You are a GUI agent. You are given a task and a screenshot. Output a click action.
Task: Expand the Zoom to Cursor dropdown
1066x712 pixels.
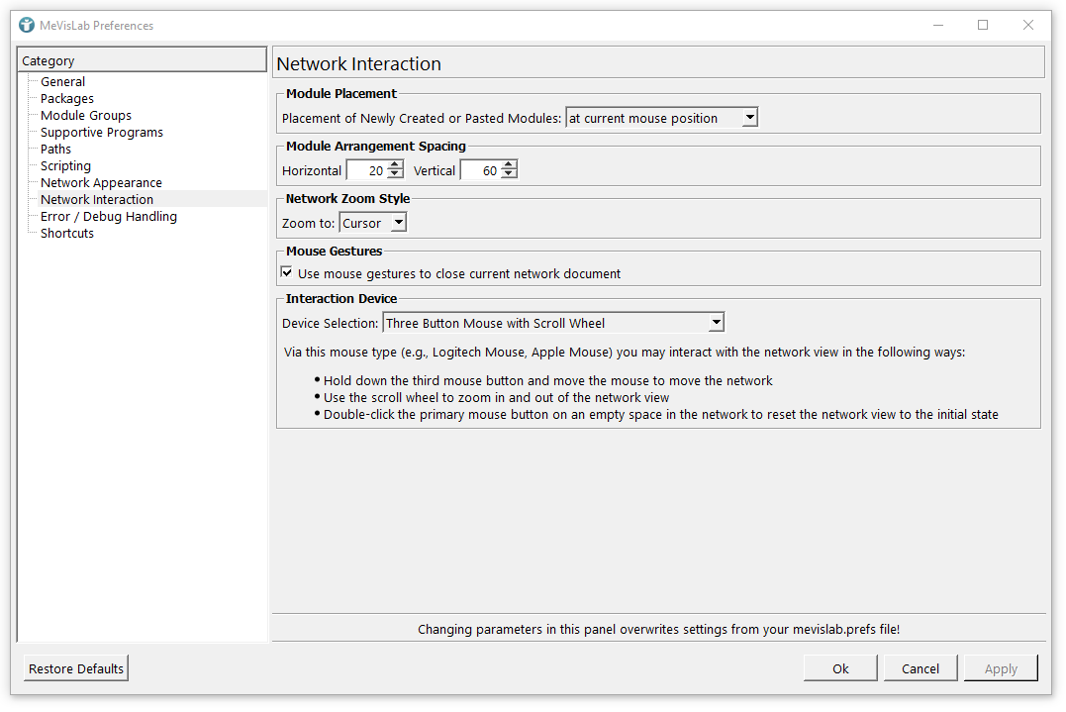point(398,223)
